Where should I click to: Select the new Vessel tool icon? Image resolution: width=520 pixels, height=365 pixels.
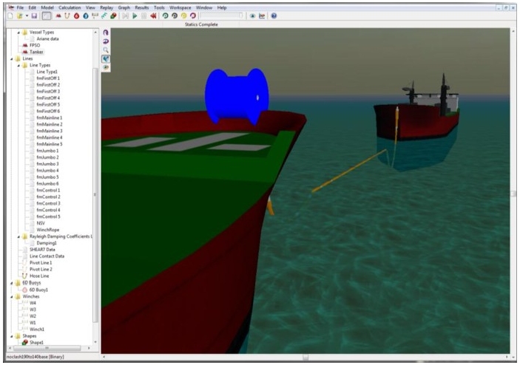pyautogui.click(x=58, y=16)
